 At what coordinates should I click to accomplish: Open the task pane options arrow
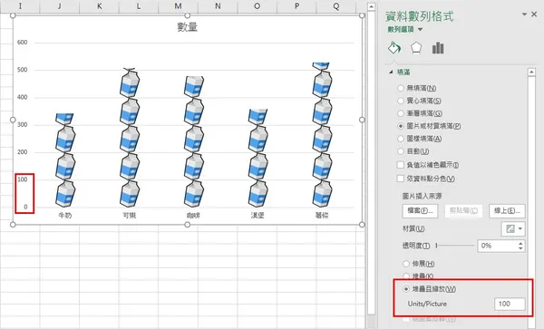tap(525, 15)
